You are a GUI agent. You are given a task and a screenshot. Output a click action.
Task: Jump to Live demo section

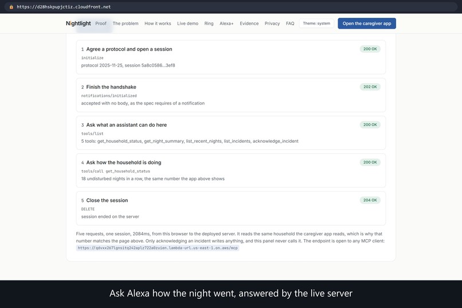(187, 24)
